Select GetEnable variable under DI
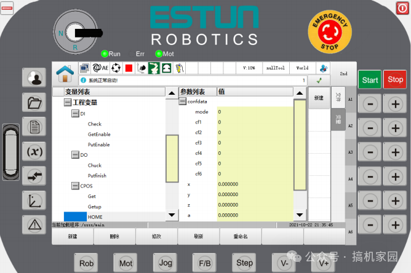Screen dimensions: 411x273 [99, 135]
